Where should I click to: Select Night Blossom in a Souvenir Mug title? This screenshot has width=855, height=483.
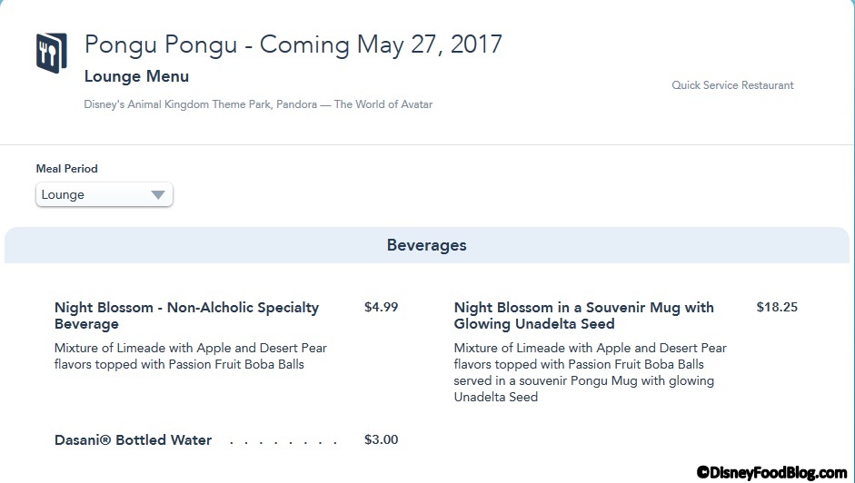click(x=583, y=315)
